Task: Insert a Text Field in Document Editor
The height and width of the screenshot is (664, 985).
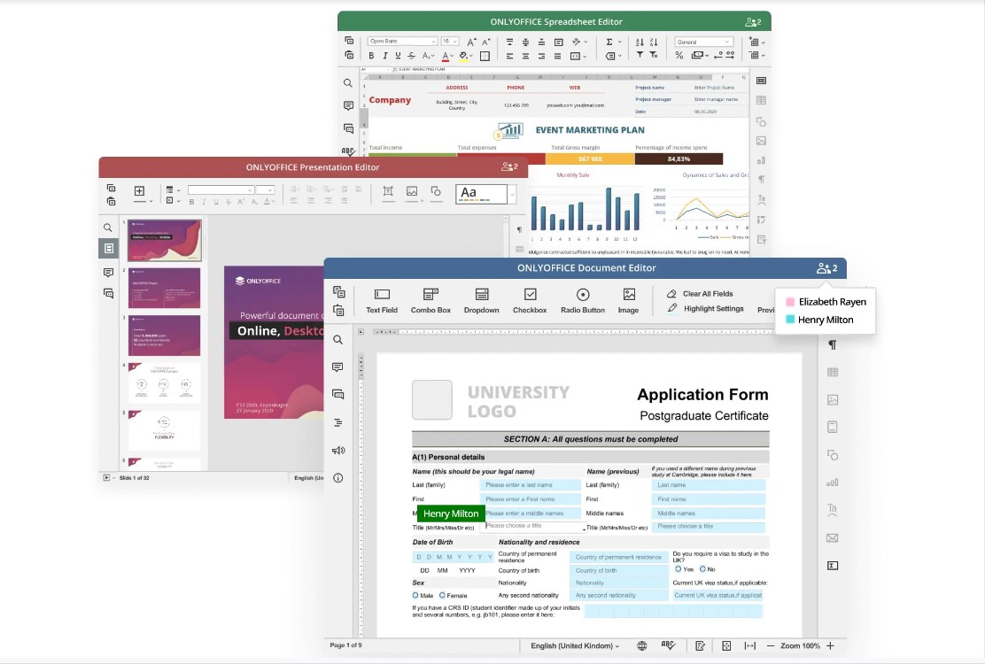Action: pos(381,301)
